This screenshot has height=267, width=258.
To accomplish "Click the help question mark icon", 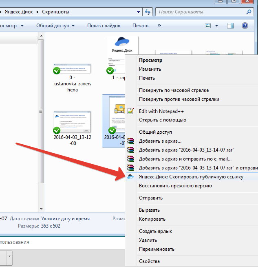I will click(x=245, y=26).
